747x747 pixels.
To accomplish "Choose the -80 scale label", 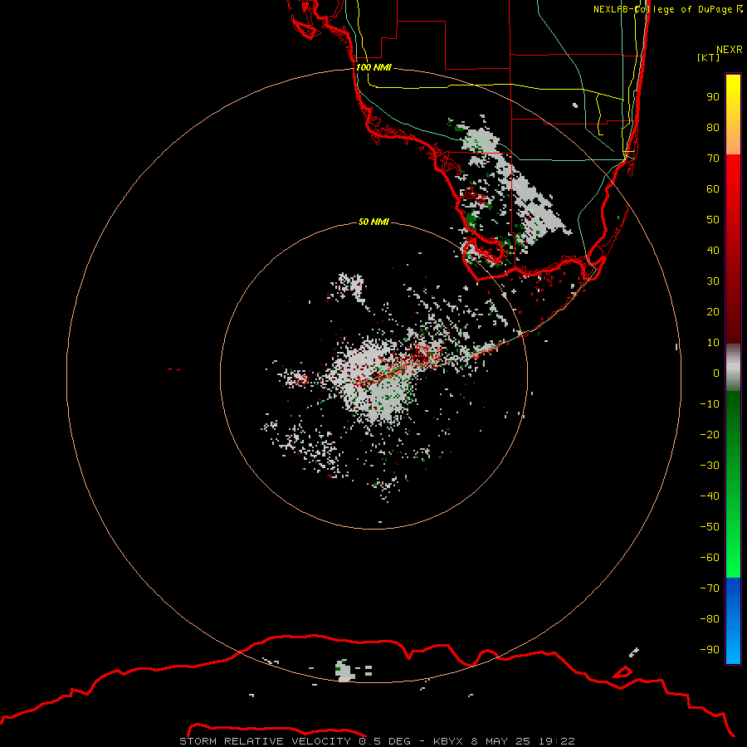I will coord(710,619).
